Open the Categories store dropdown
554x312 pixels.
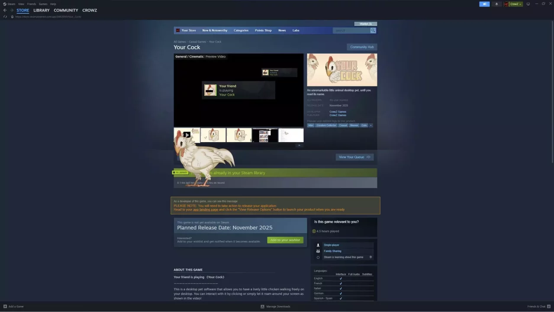pyautogui.click(x=241, y=30)
